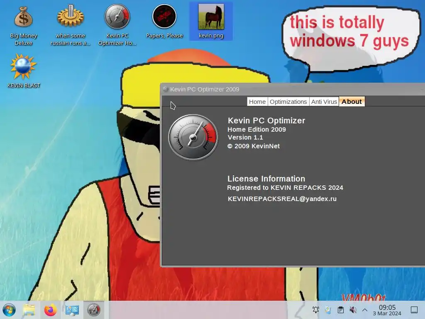Click the show desktop button
Viewport: 425px width, 319px height.
414,310
